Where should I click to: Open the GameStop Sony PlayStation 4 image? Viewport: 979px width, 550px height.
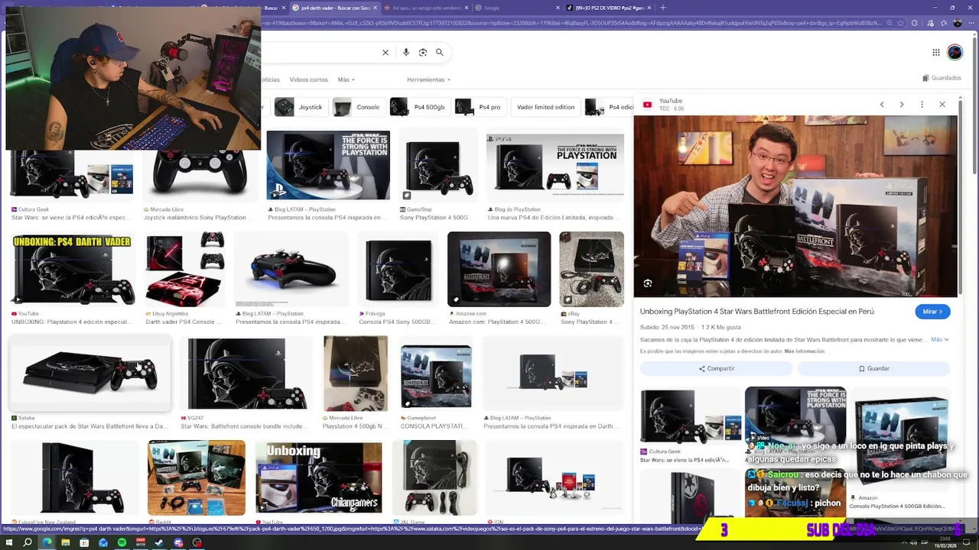coord(438,166)
